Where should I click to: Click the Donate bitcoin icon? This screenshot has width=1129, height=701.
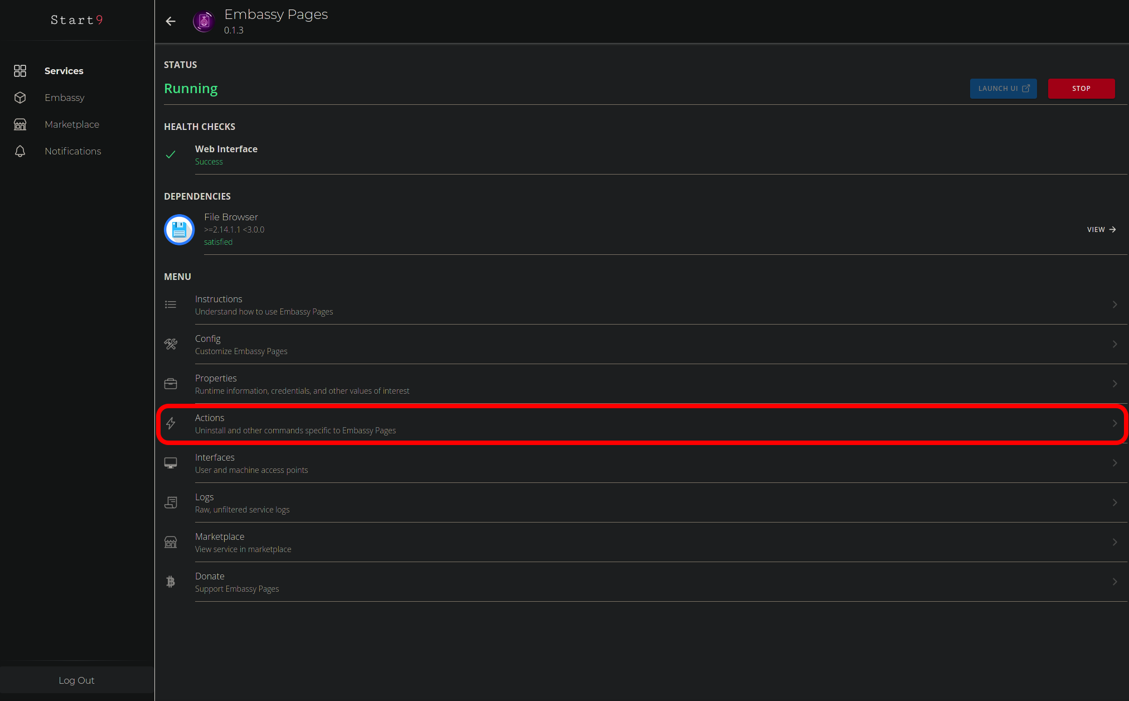pyautogui.click(x=171, y=582)
